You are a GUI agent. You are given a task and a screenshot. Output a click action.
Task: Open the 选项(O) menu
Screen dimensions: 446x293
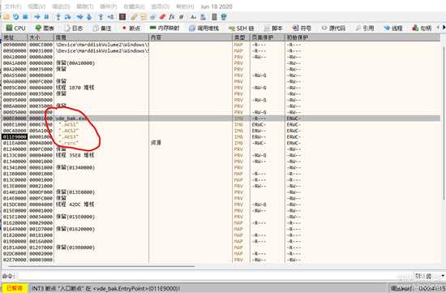pyautogui.click(x=161, y=6)
